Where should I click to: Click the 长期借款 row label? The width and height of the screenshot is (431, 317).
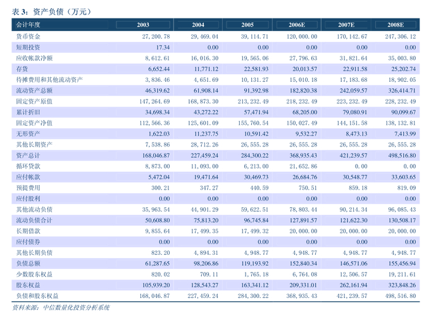[x=28, y=231]
